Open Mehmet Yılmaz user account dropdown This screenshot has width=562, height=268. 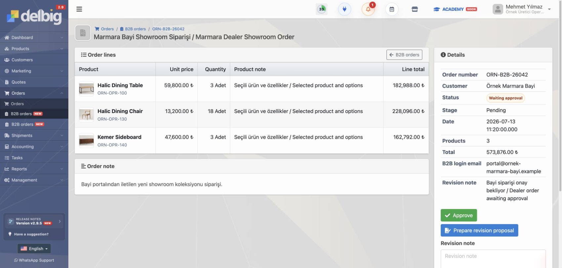point(522,9)
